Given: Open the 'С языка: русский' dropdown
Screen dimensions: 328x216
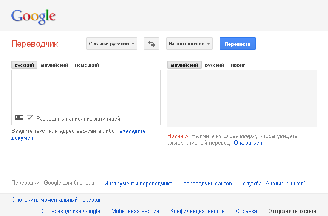Looking at the screenshot, I should coord(112,44).
